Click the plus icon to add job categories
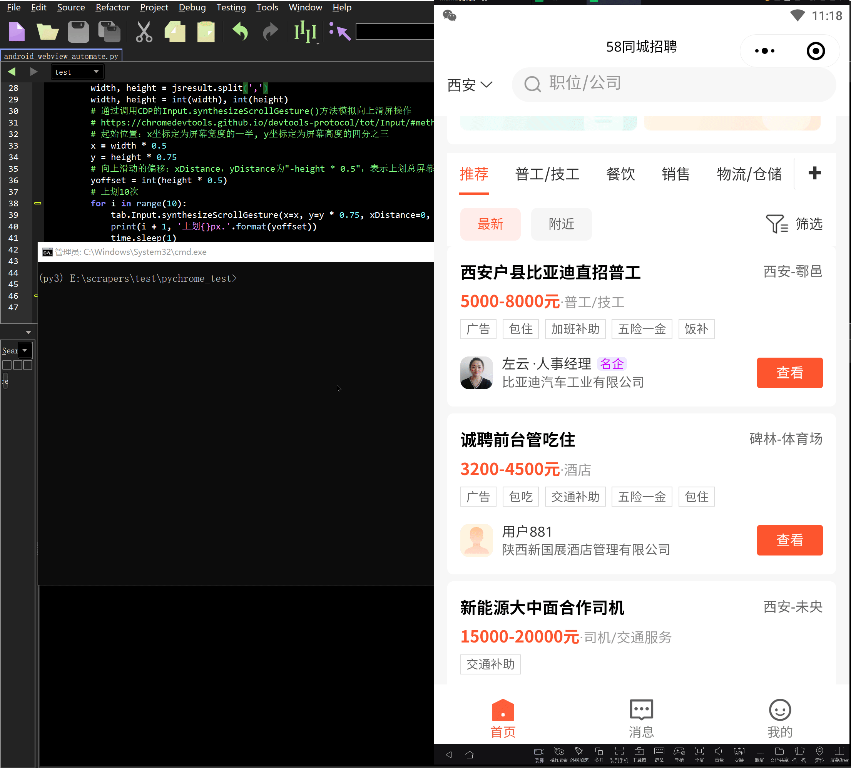Screen dimensions: 851x768 [814, 173]
